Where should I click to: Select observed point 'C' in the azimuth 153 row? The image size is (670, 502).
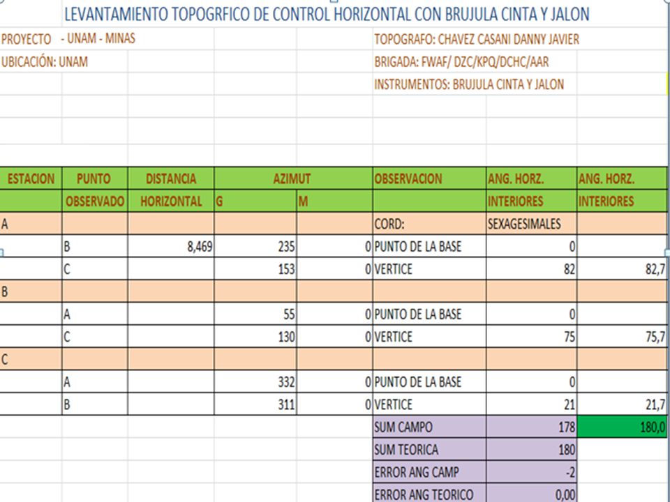click(94, 269)
